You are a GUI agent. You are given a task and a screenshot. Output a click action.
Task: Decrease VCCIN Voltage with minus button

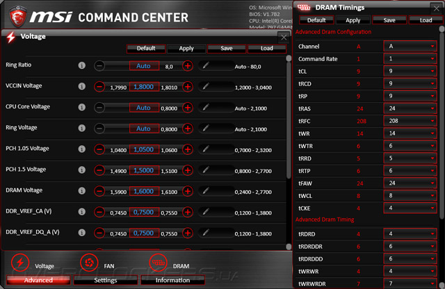[99, 87]
